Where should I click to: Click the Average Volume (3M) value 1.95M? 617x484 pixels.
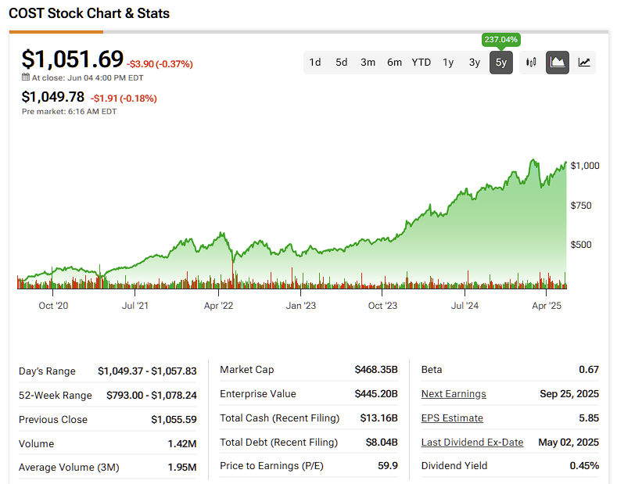click(x=182, y=468)
